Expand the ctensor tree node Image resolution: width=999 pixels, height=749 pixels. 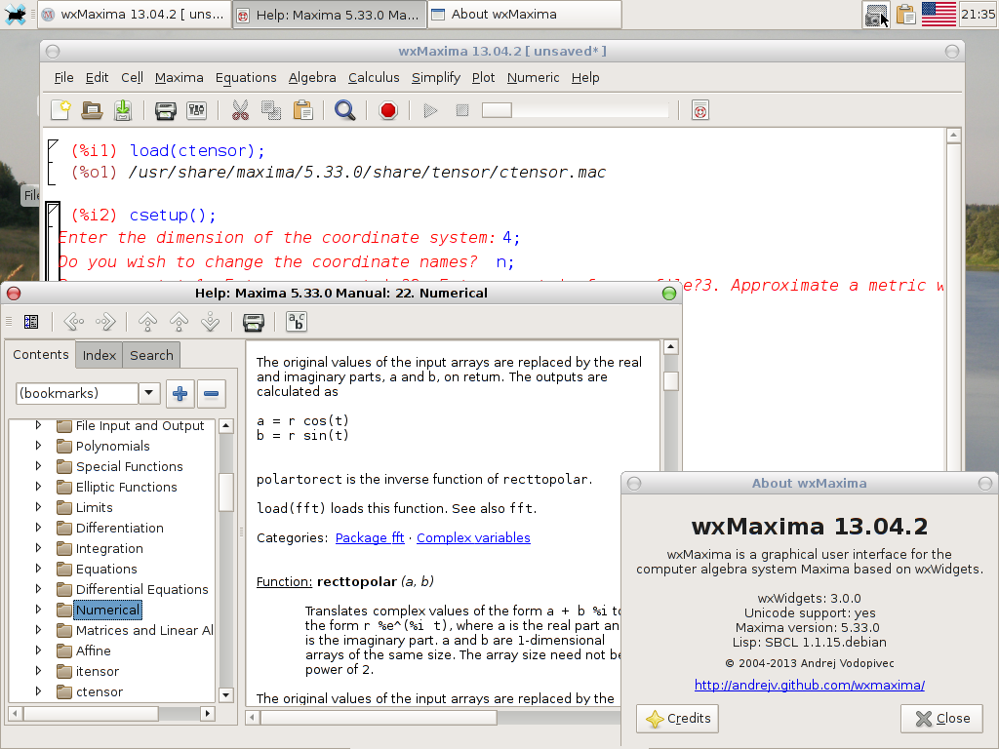pyautogui.click(x=38, y=691)
